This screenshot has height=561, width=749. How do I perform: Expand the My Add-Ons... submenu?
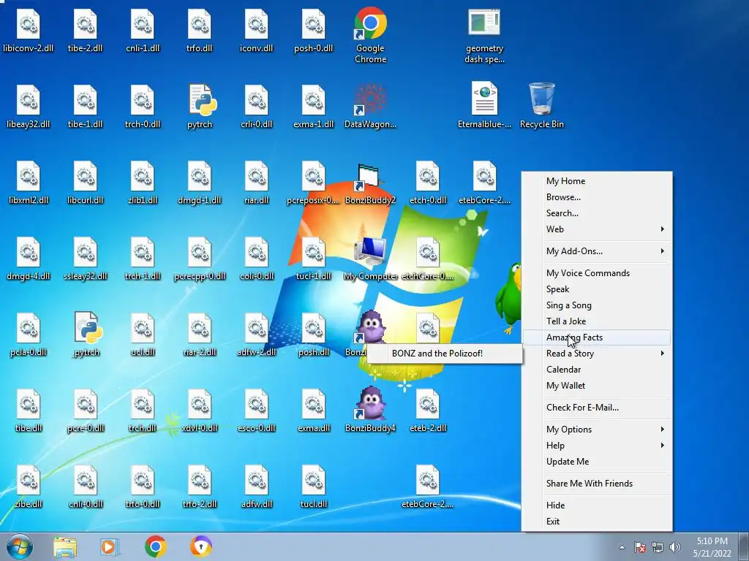597,251
